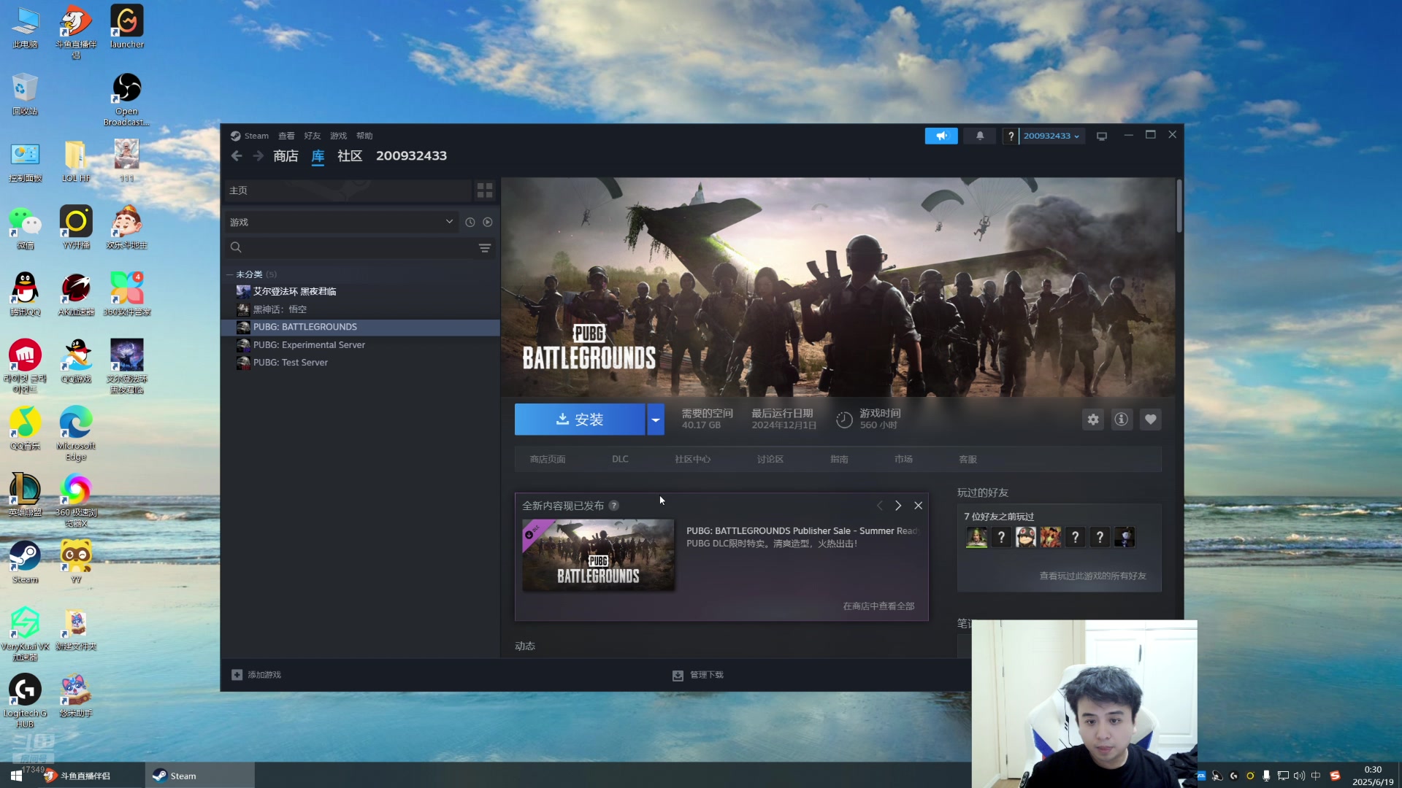
Task: Open advanced filter options next to search
Action: (x=485, y=248)
